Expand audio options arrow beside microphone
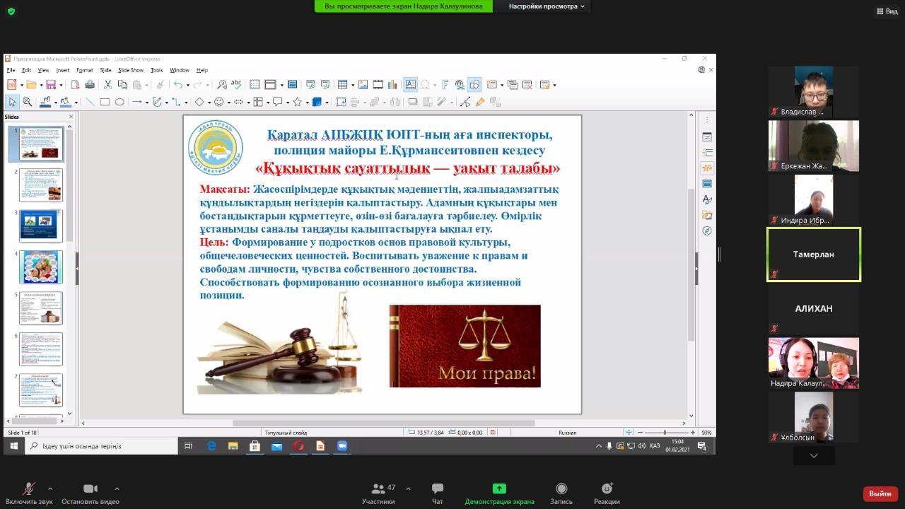 pyautogui.click(x=50, y=488)
